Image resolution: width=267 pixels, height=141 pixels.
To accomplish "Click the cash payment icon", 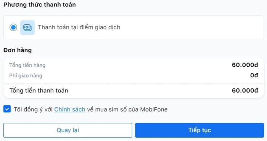I will pos(27,27).
